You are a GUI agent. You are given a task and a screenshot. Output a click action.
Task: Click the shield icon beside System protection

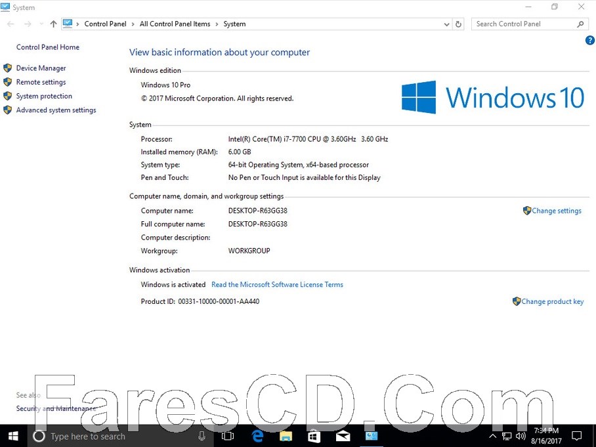[x=8, y=96]
